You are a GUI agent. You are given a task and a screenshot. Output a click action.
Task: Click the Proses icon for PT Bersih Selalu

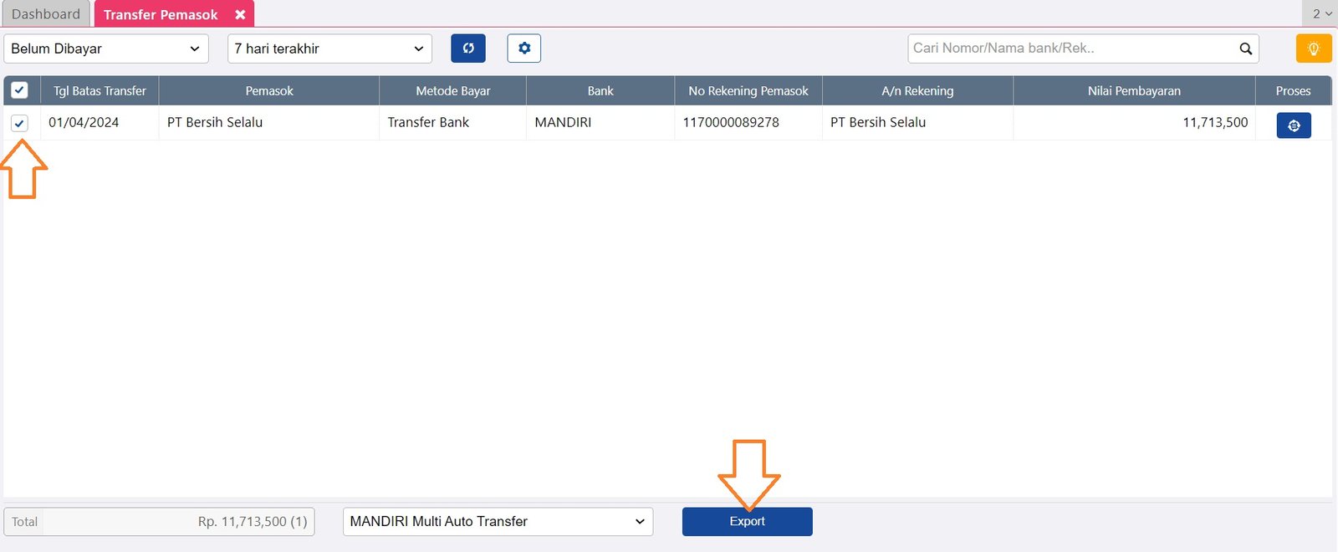point(1293,125)
